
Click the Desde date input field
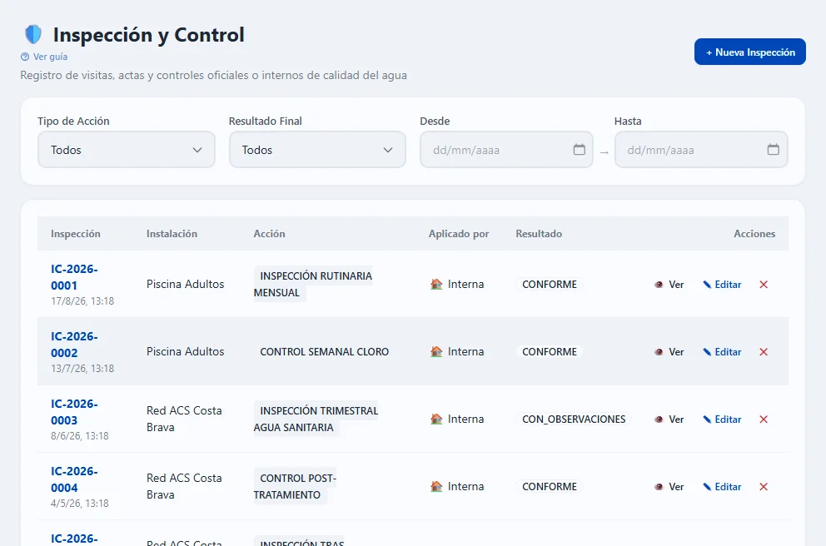point(507,150)
